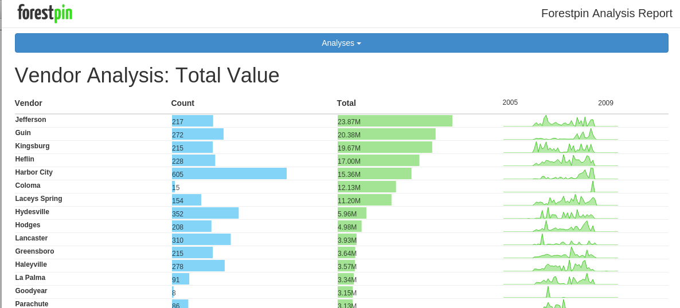Click Coloma's count value 15
This screenshot has height=308, width=680.
175,188
